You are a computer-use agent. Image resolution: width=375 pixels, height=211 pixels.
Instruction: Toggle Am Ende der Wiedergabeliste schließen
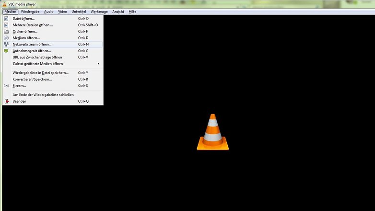tap(53, 95)
